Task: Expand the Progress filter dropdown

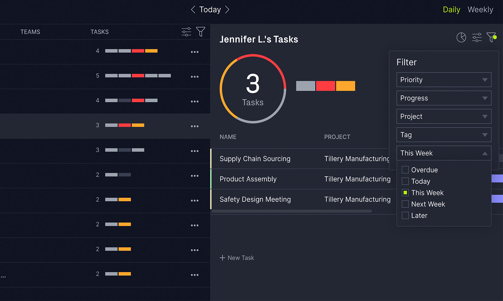Action: click(x=444, y=98)
